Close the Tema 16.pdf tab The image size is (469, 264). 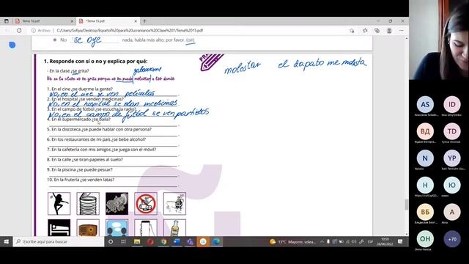pyautogui.click(x=72, y=21)
